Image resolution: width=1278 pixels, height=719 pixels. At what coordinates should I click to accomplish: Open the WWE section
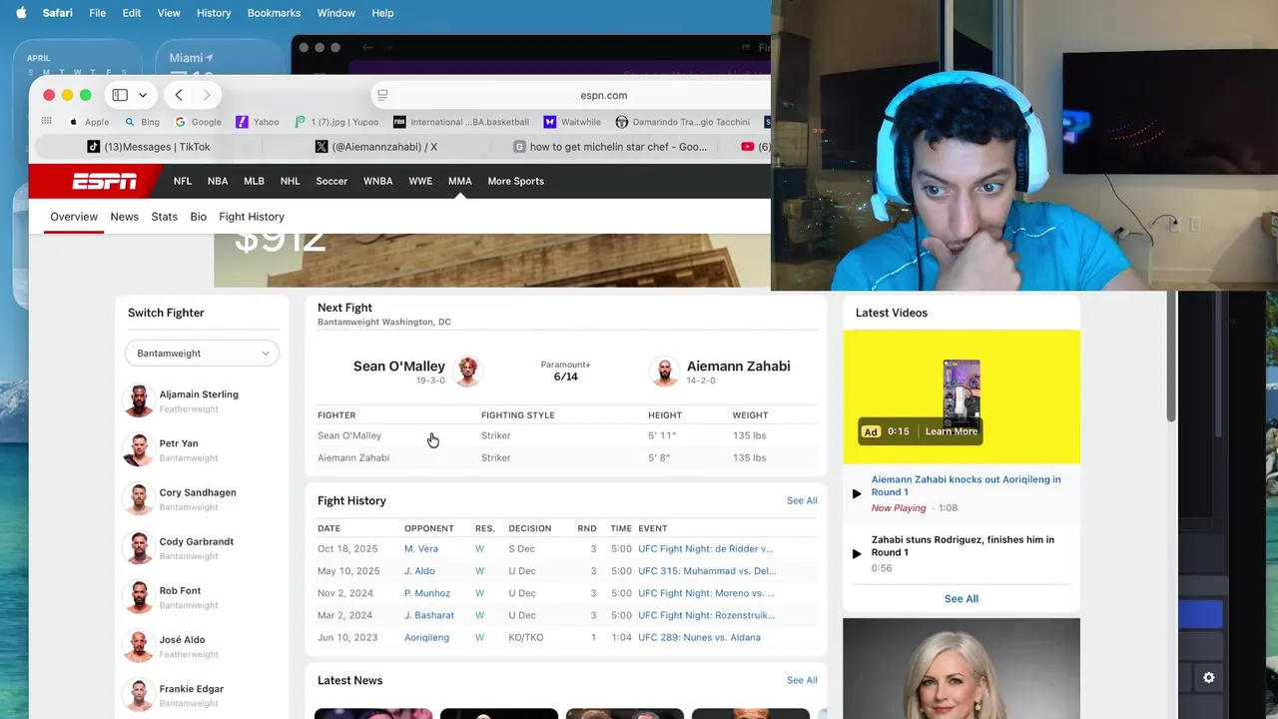click(420, 181)
